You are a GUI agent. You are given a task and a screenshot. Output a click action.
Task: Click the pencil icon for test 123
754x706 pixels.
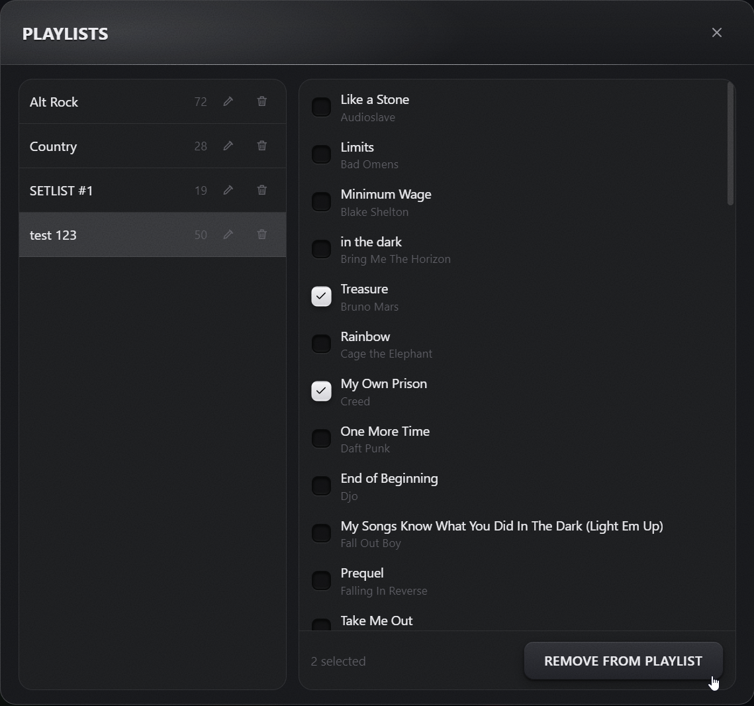pyautogui.click(x=228, y=234)
